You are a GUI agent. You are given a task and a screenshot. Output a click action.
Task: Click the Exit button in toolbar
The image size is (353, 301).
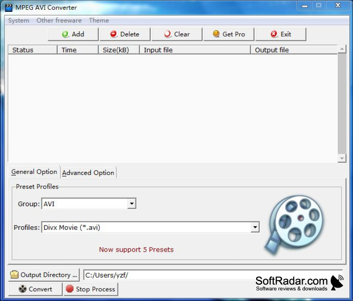281,34
